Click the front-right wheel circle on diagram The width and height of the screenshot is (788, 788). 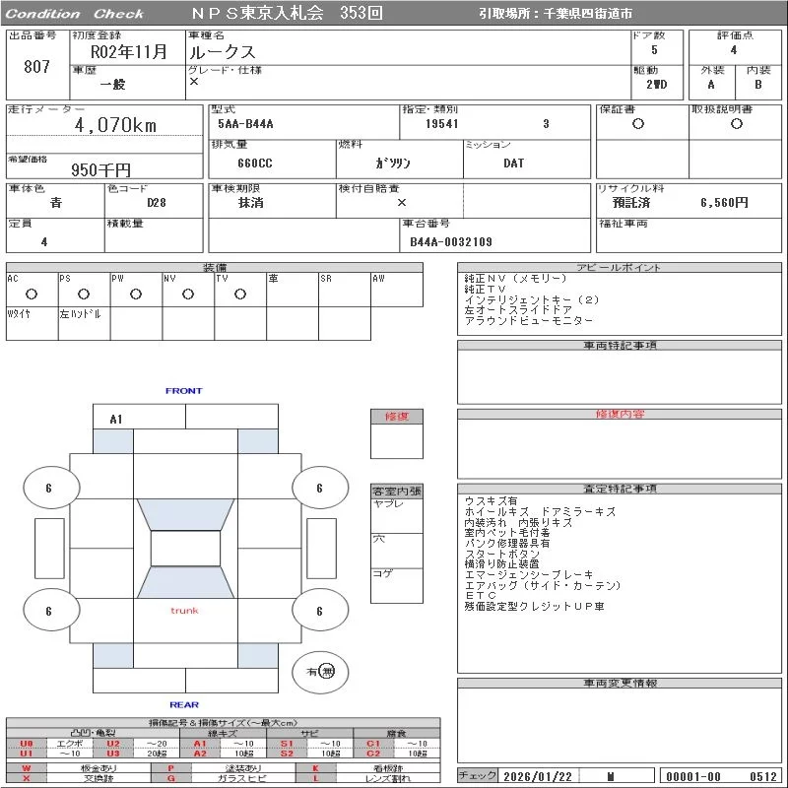[319, 489]
